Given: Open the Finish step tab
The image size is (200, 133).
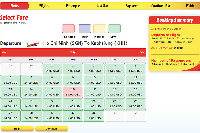Looking at the screenshot, I should 190,6.
